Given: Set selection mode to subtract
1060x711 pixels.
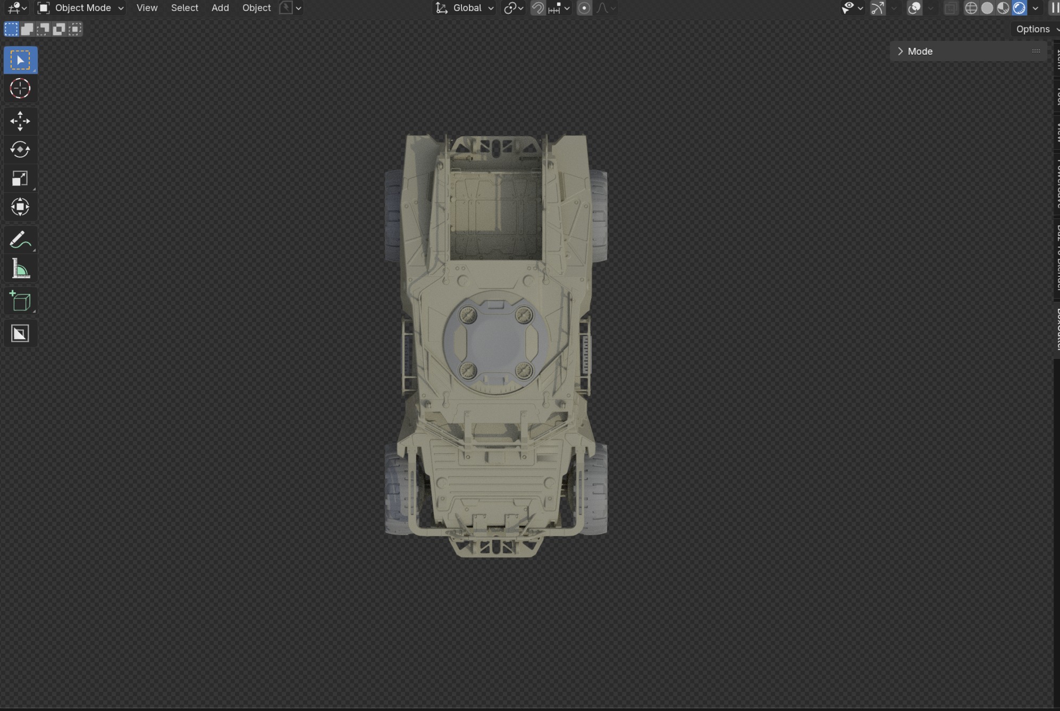Looking at the screenshot, I should [x=43, y=29].
